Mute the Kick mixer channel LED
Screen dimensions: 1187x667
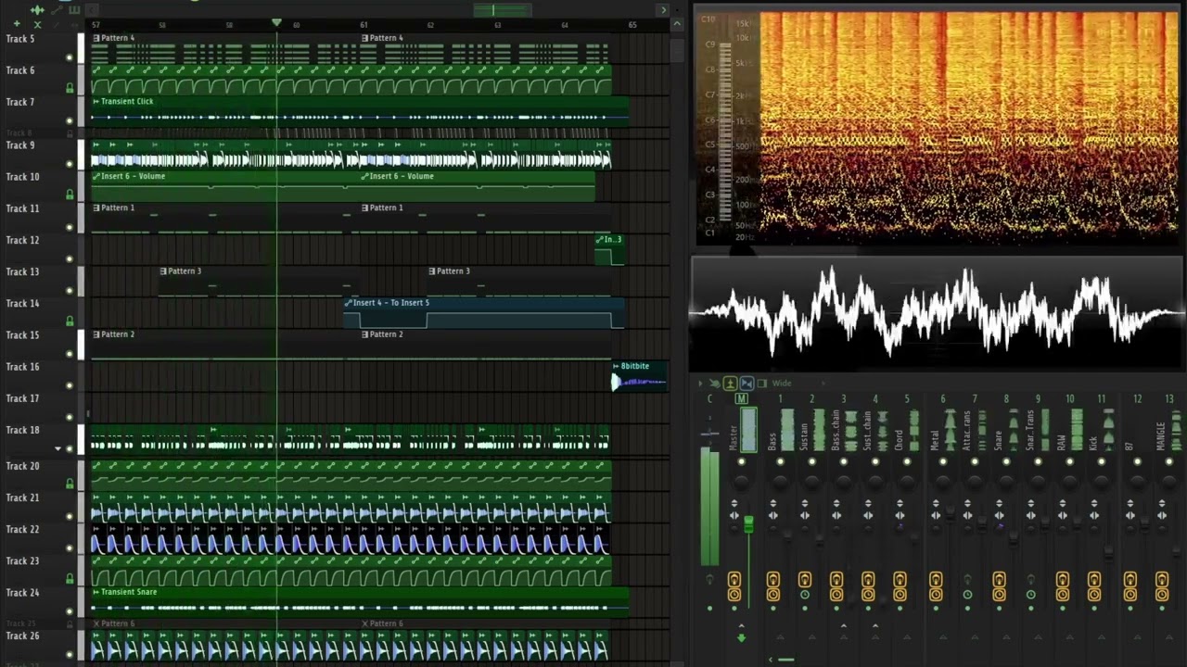point(1102,461)
